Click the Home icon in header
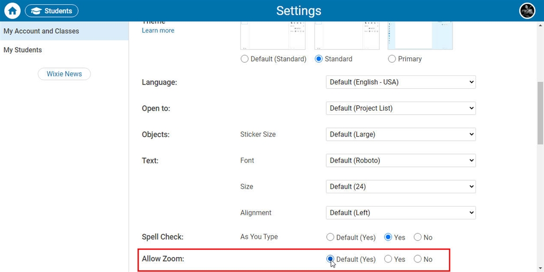 coord(13,11)
